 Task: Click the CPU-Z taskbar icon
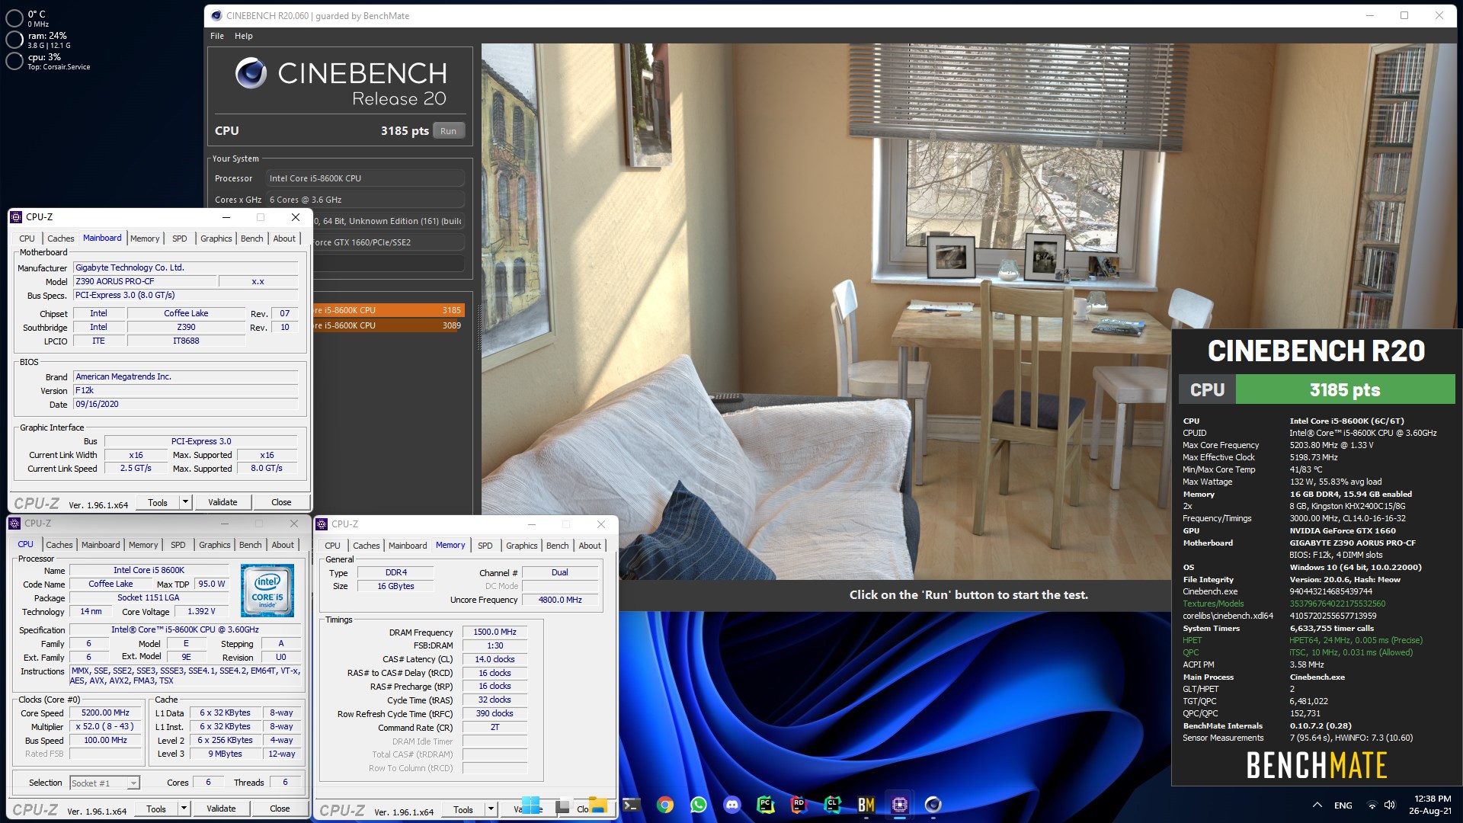pyautogui.click(x=900, y=805)
